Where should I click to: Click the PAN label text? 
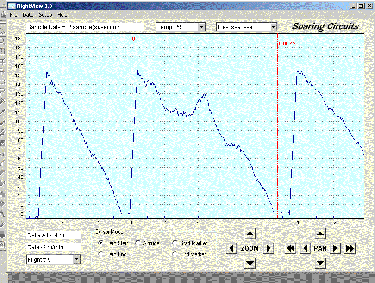(x=320, y=248)
